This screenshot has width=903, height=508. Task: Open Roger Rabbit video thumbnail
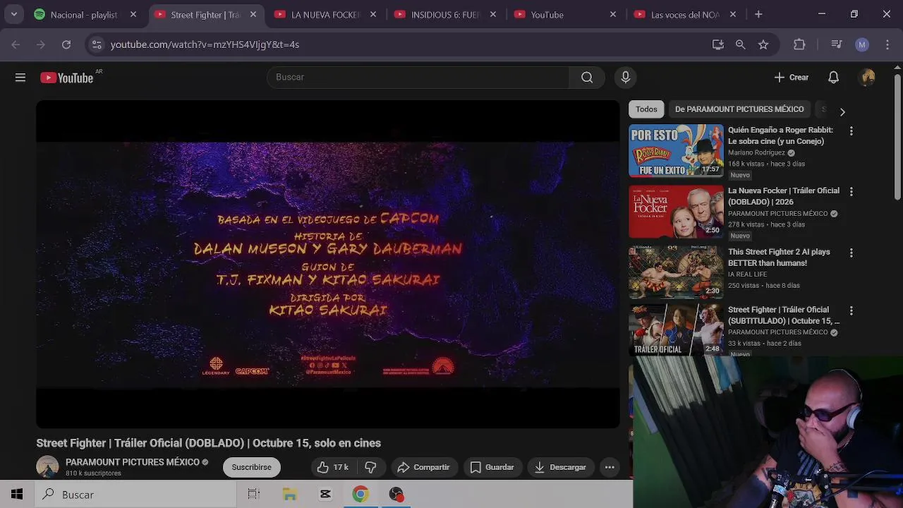[676, 151]
